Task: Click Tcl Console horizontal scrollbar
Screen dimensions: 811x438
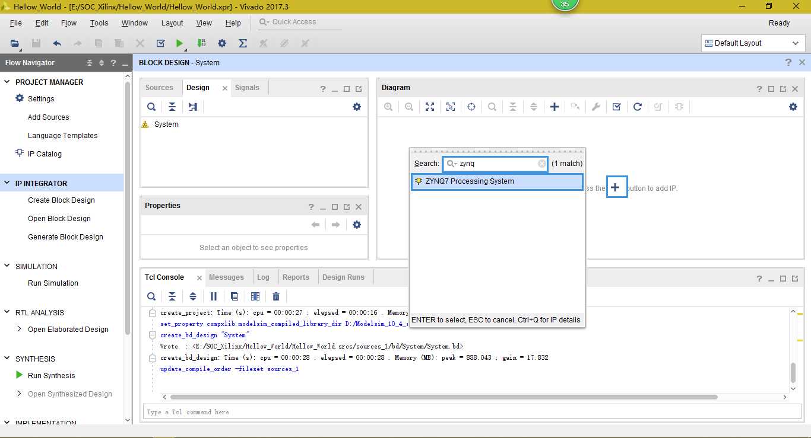Action: pyautogui.click(x=444, y=397)
